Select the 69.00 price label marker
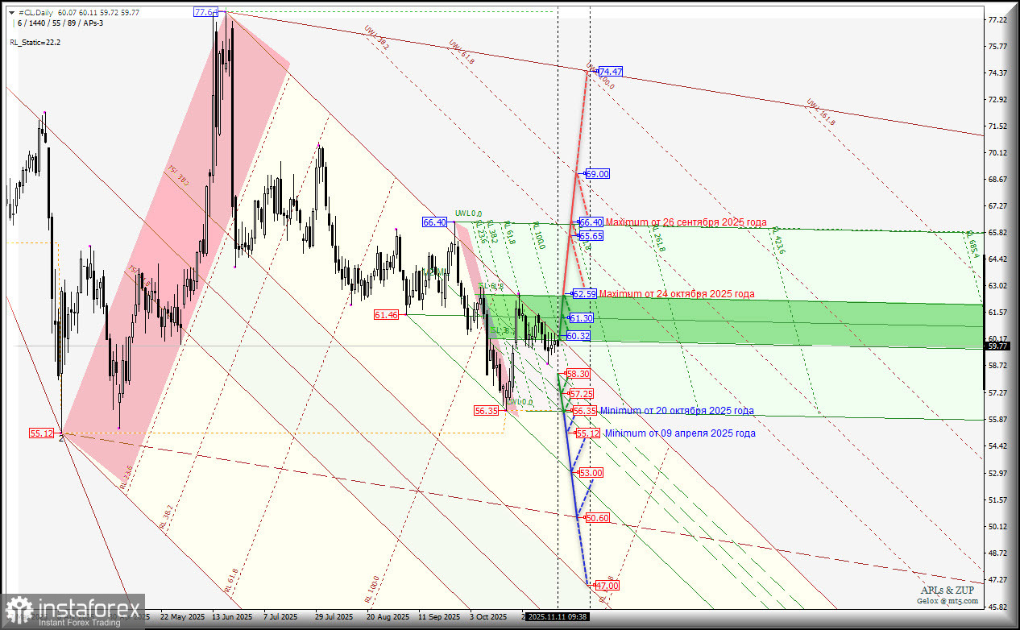 (x=596, y=174)
